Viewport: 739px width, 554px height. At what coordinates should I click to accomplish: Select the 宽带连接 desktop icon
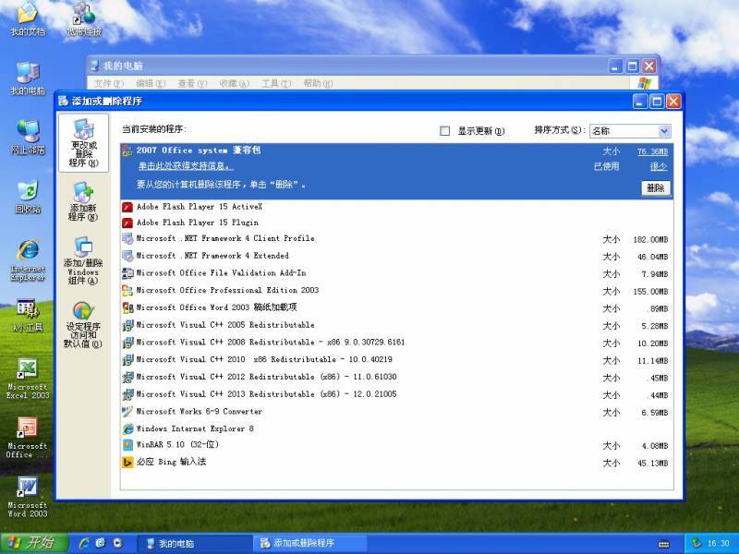coord(84,19)
